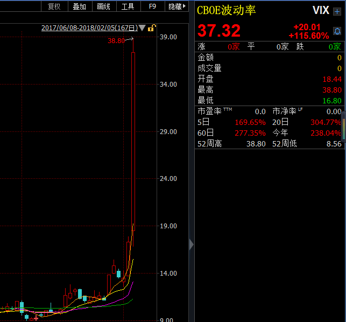Click the VIX ticker symbol

tap(321, 11)
